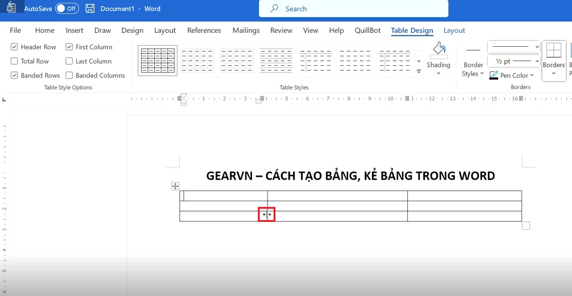Toggle the AutoSave switch
Viewport: 572px width, 296px height.
point(67,8)
